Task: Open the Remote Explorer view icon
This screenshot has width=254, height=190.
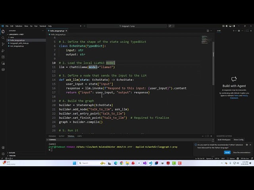Action: [3, 63]
